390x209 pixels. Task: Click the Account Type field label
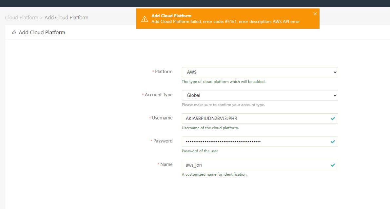(159, 95)
